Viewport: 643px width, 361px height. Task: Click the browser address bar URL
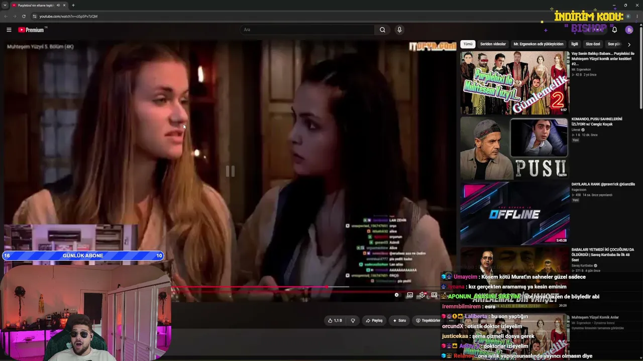pyautogui.click(x=68, y=16)
